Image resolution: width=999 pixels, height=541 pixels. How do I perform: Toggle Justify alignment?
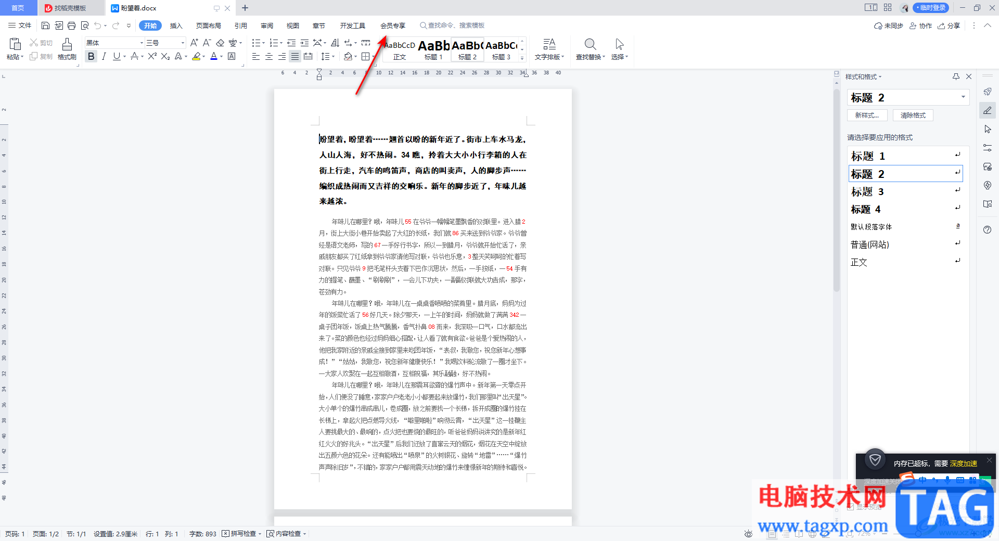(x=294, y=56)
